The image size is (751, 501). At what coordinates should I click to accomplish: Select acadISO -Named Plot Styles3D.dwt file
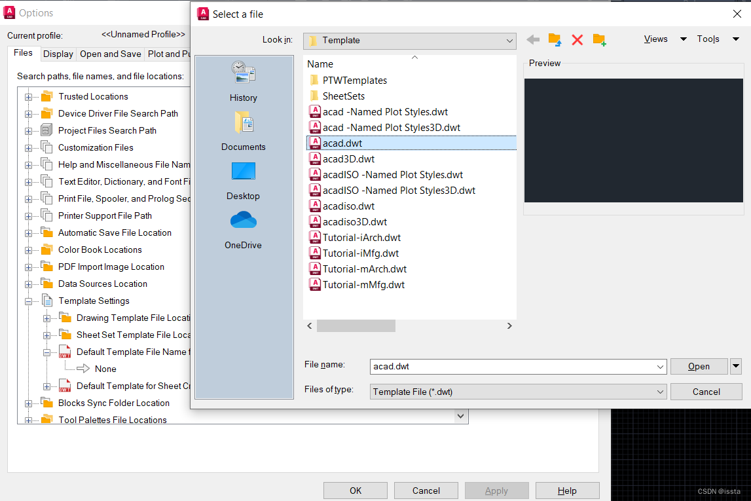399,191
